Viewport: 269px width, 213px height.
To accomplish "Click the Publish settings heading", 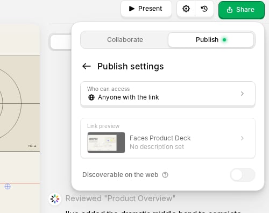I will [131, 66].
